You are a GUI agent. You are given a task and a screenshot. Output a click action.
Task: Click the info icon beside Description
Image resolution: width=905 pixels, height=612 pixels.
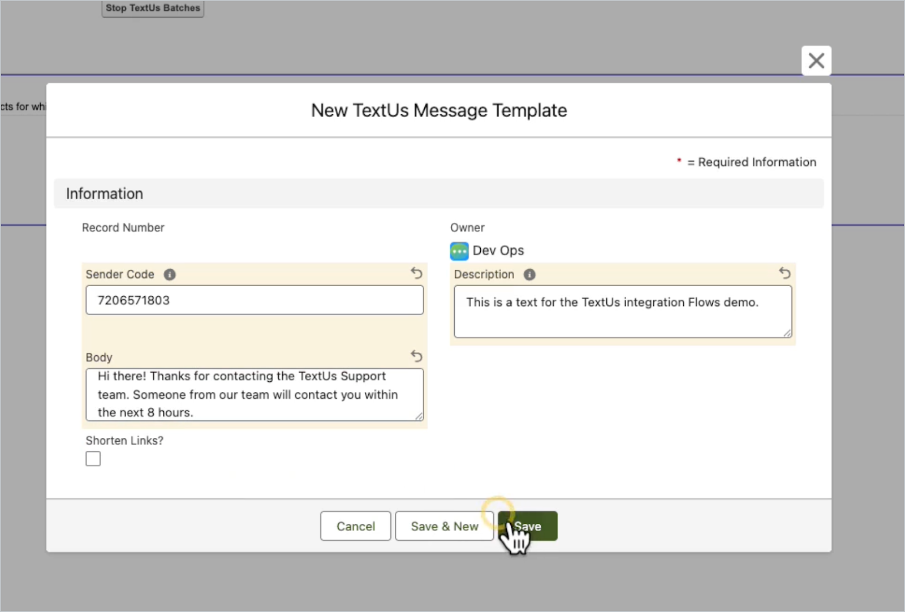click(x=529, y=274)
